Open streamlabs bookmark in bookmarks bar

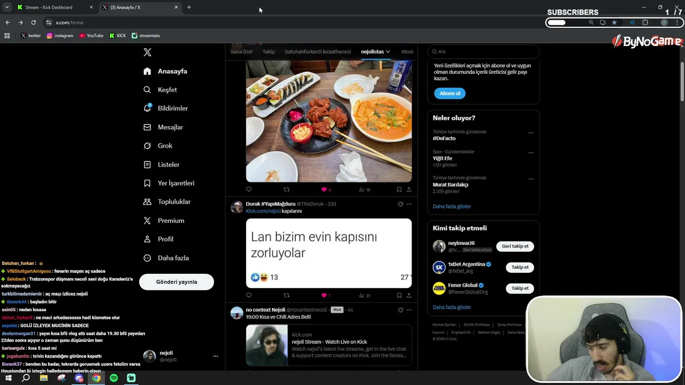tap(146, 36)
